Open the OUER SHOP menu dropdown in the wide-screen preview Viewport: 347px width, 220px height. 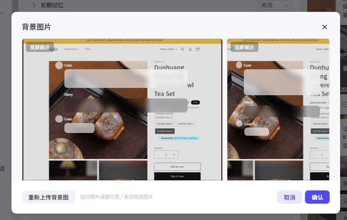[x=72, y=49]
